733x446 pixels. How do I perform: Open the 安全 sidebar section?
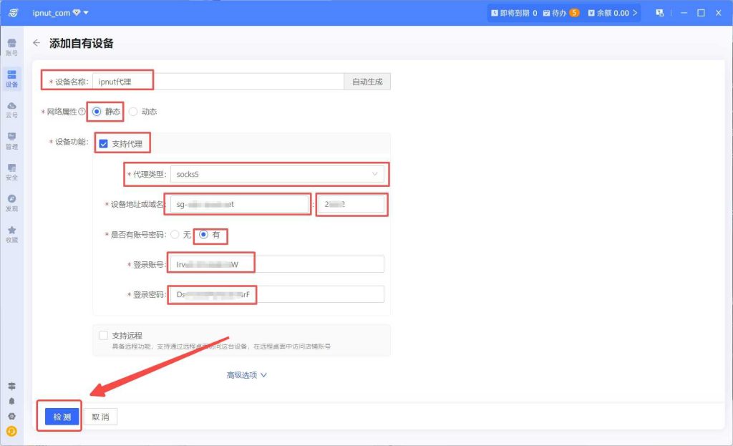point(11,172)
